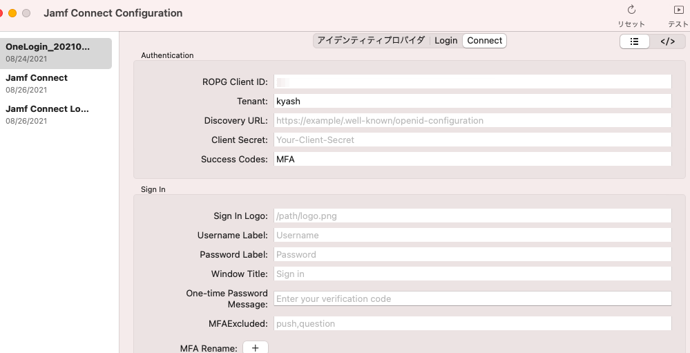This screenshot has height=353, width=690.
Task: Click the Sign In section heading
Action: (x=153, y=189)
